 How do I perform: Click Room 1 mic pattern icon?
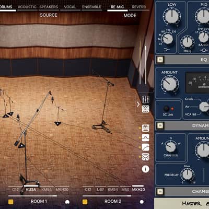[x=67, y=202]
